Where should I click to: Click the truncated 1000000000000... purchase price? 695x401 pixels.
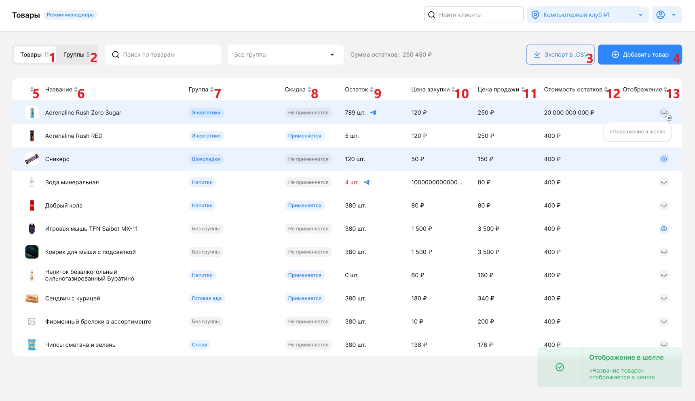click(437, 182)
